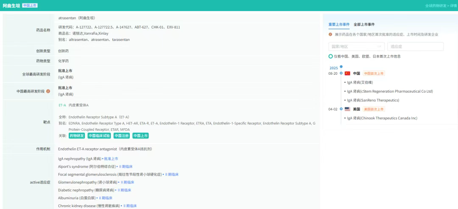Click the timeline dot for 08-20
Image resolution: width=458 pixels, height=209 pixels.
[341, 73]
